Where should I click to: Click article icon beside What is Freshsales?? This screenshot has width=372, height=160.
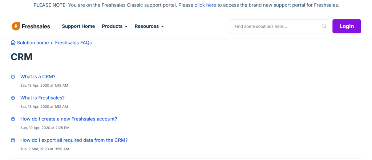[13, 98]
